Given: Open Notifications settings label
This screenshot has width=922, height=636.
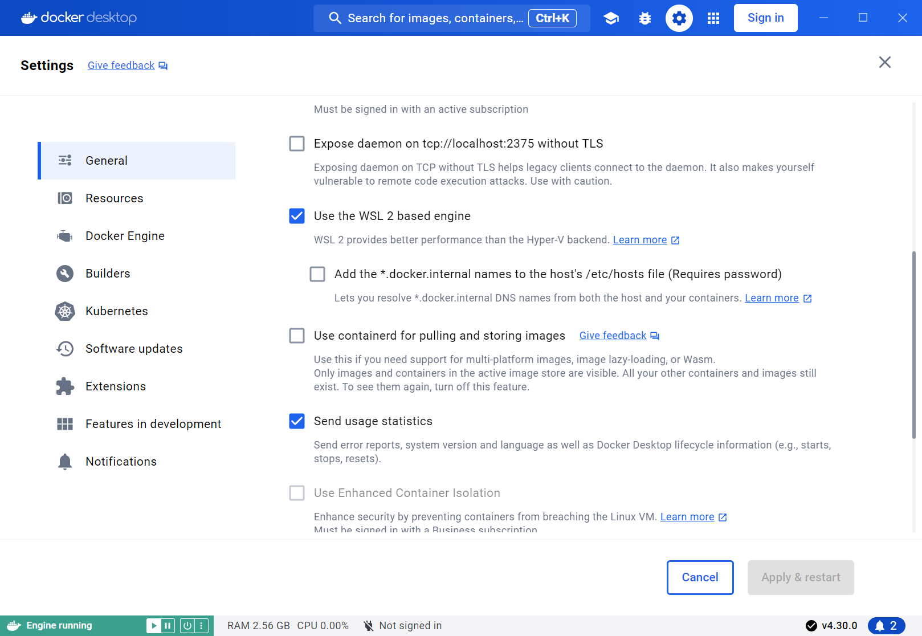Looking at the screenshot, I should 121,462.
